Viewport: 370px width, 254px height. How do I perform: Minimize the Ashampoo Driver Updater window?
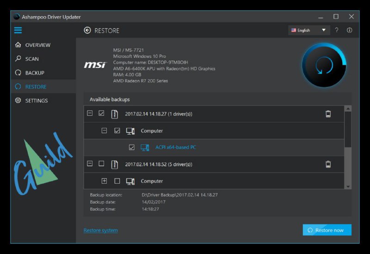[x=321, y=17]
